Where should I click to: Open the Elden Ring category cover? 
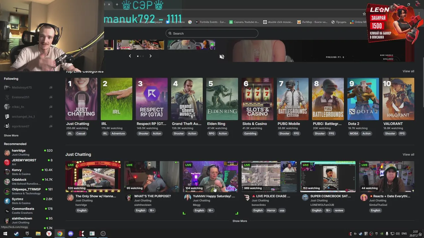222,99
